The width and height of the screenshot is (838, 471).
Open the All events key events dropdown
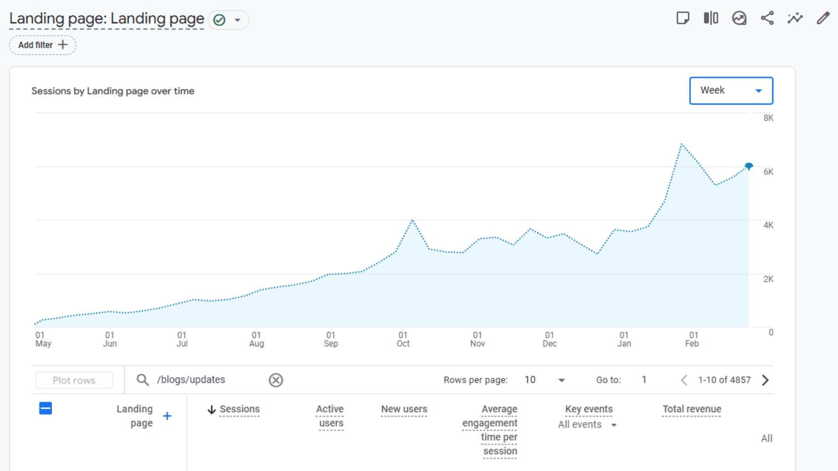pyautogui.click(x=587, y=424)
